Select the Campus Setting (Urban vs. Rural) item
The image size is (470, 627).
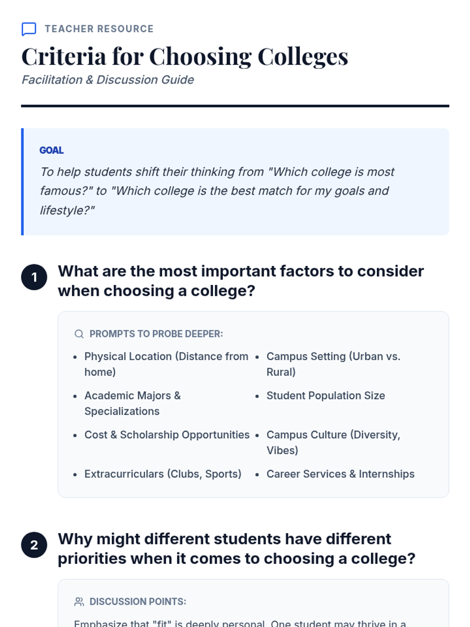coord(333,364)
